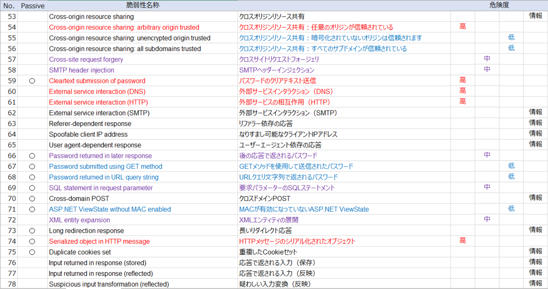Screen dimensions: 548x289
Task: Select 'Password returned in later response' cell
Action: click(x=142, y=156)
